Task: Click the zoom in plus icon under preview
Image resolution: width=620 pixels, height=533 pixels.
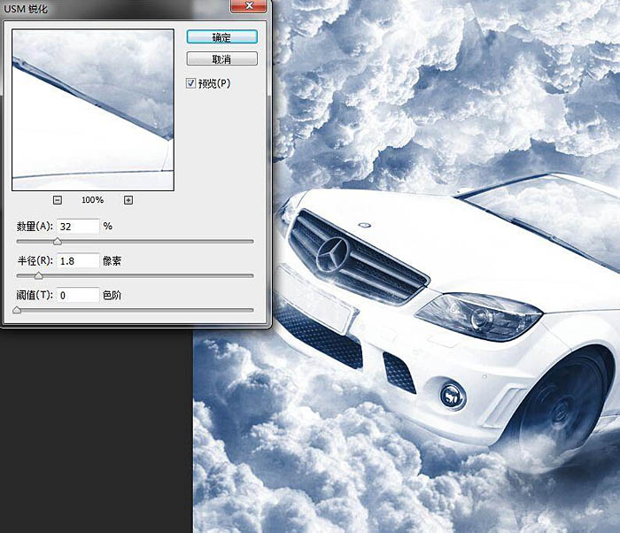Action: (128, 200)
